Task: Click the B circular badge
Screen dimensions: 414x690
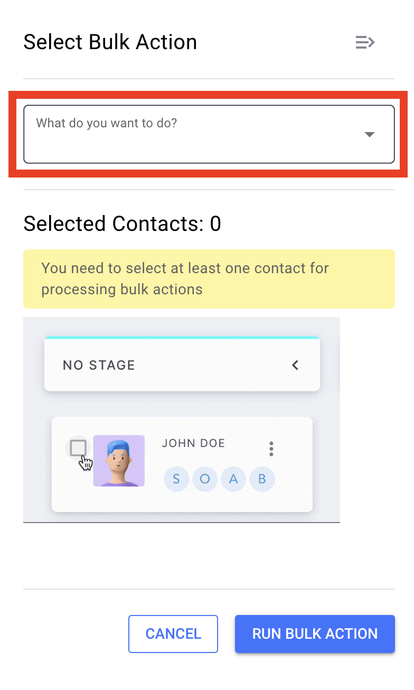Action: click(262, 479)
